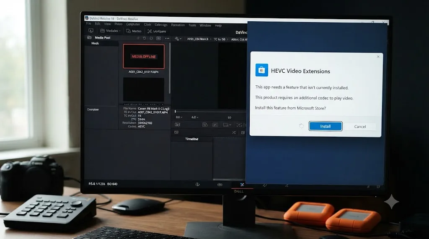Open the Celecogs menu
The image size is (429, 239).
[161, 25]
